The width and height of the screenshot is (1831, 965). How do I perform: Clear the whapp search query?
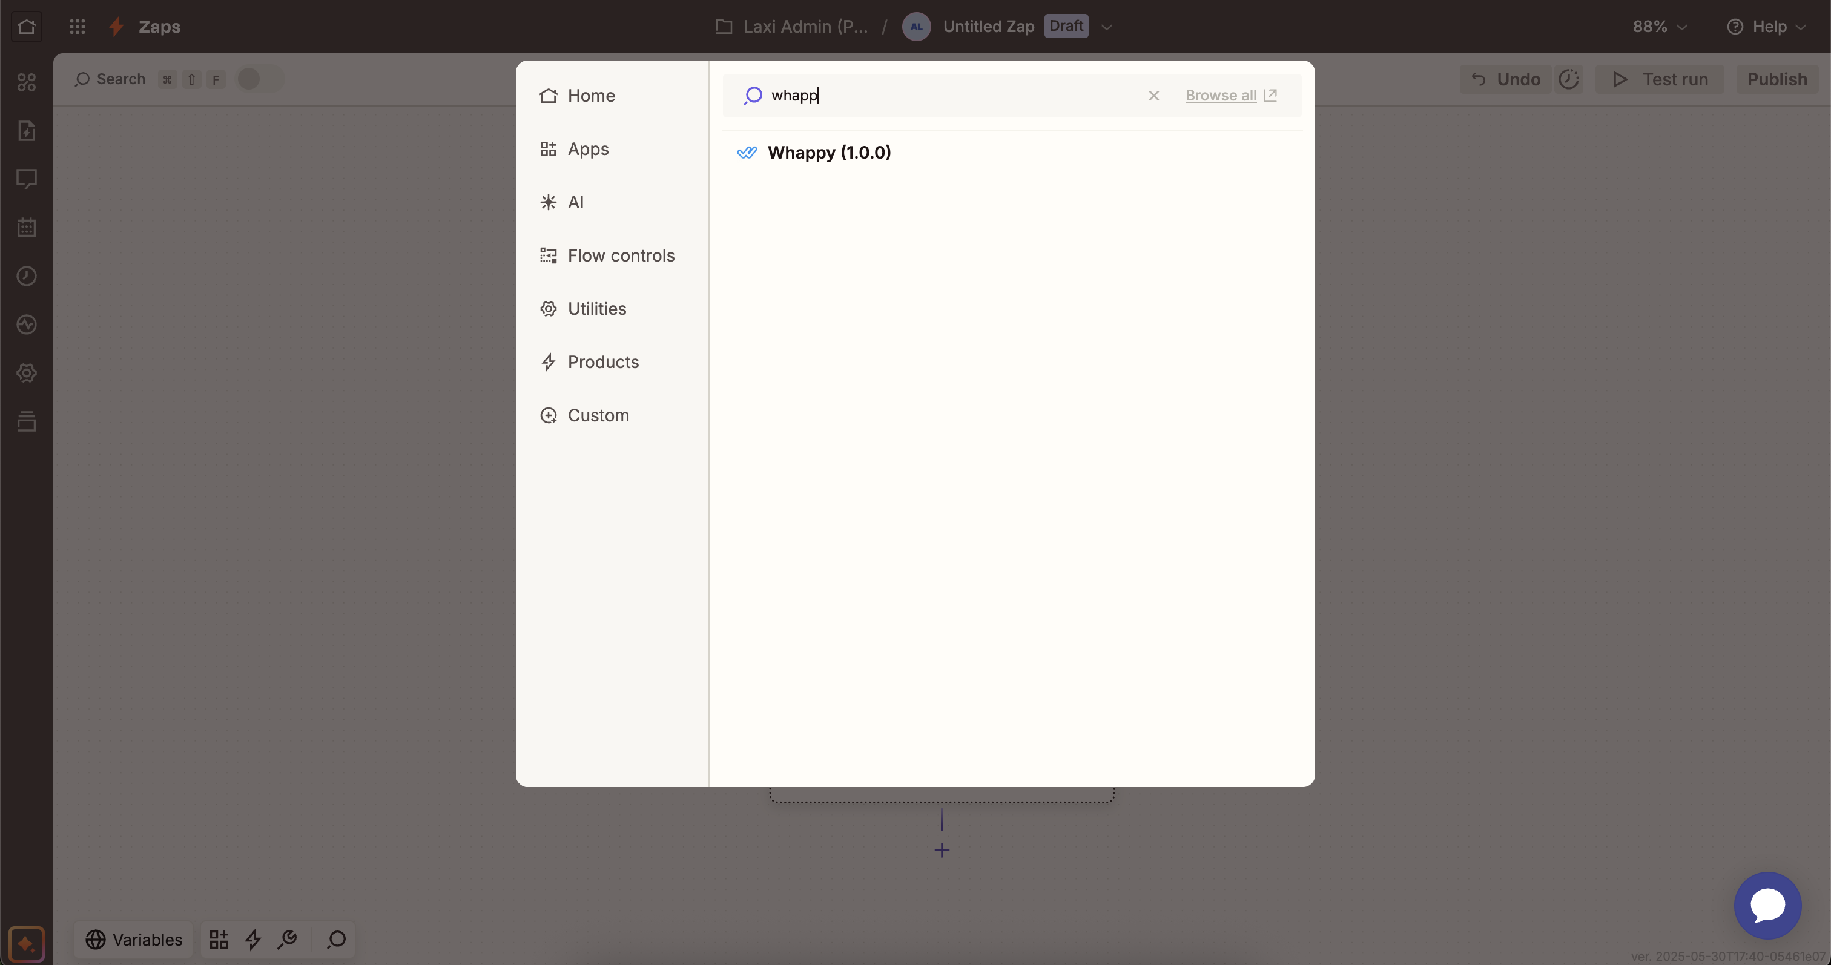[1153, 95]
